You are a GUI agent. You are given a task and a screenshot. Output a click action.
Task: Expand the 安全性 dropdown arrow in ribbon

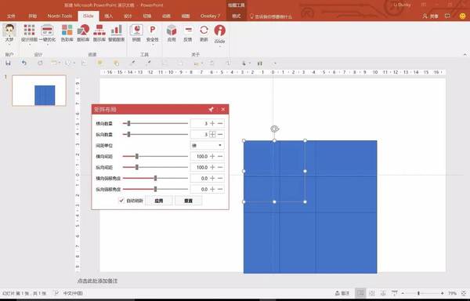click(153, 45)
